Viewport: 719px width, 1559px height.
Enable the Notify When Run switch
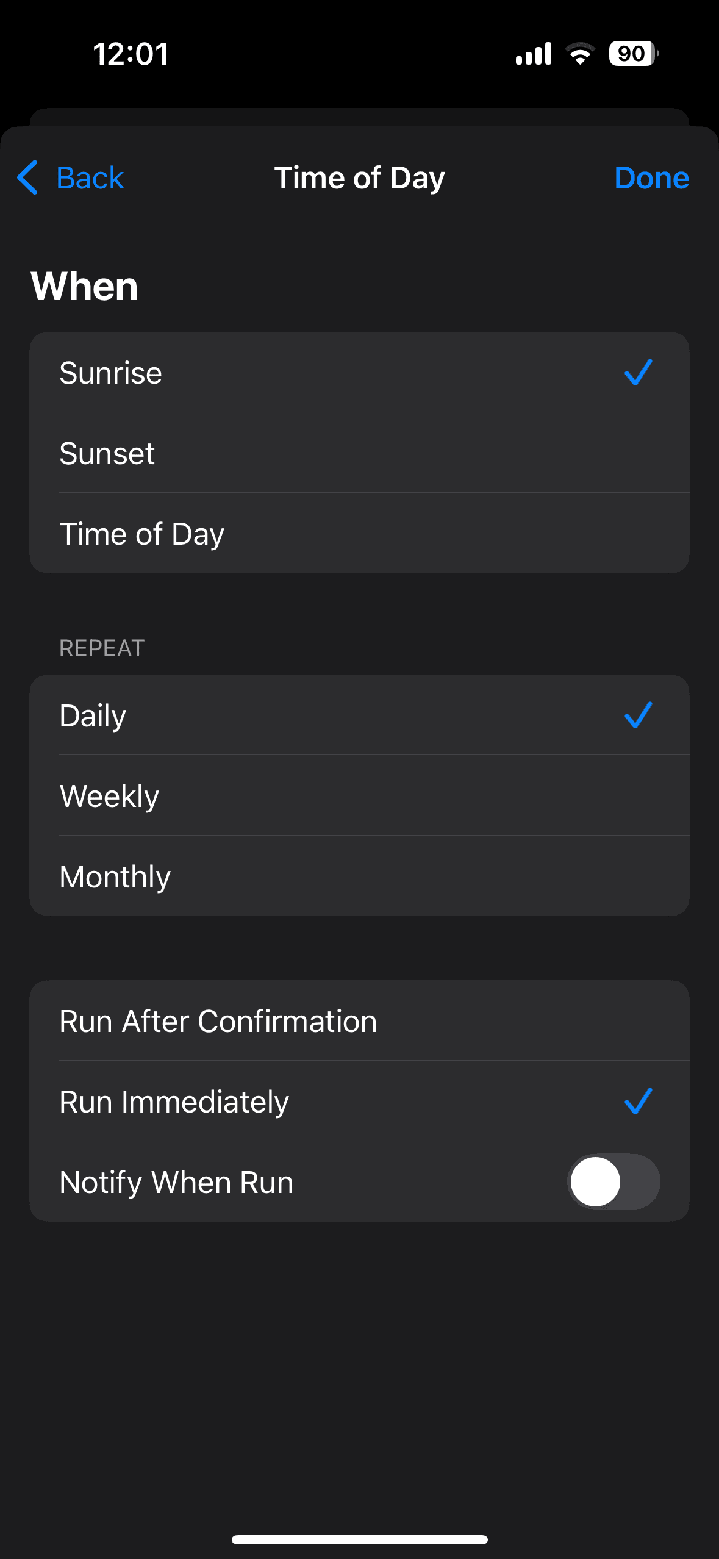pyautogui.click(x=613, y=1181)
